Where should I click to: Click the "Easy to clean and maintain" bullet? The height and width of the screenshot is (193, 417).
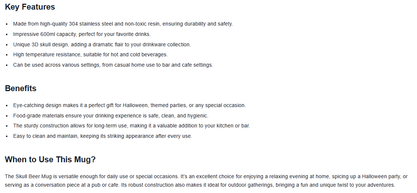coord(102,136)
